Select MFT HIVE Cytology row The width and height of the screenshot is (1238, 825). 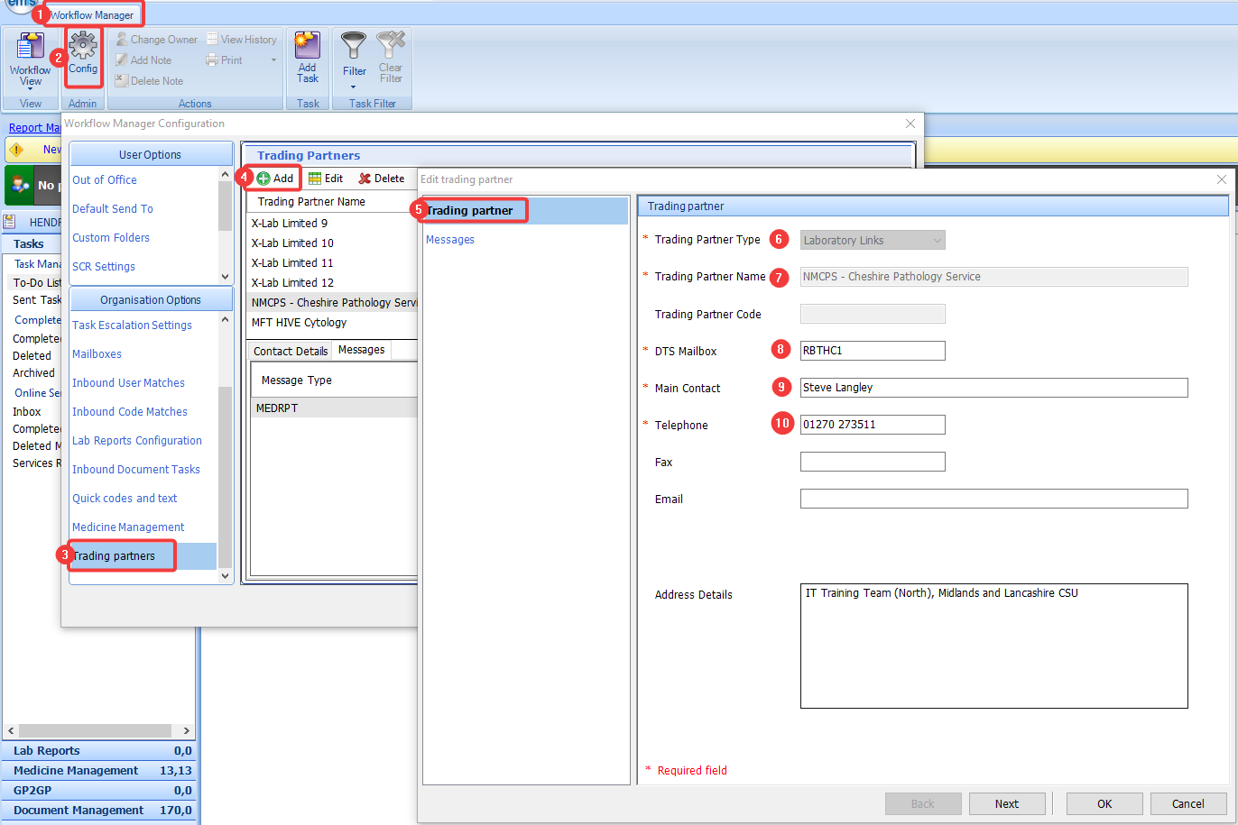pyautogui.click(x=333, y=323)
